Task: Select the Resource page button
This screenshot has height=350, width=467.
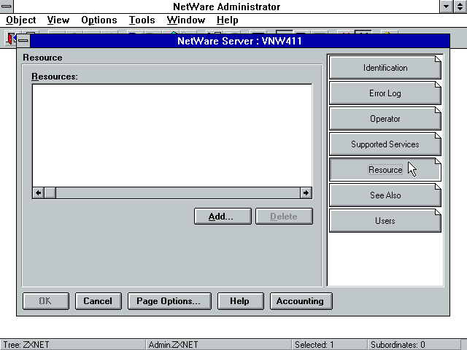Action: 385,170
